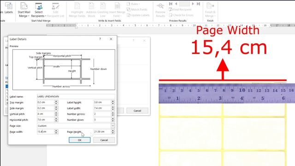
Task: Click Match Fields command
Action: point(137,9)
